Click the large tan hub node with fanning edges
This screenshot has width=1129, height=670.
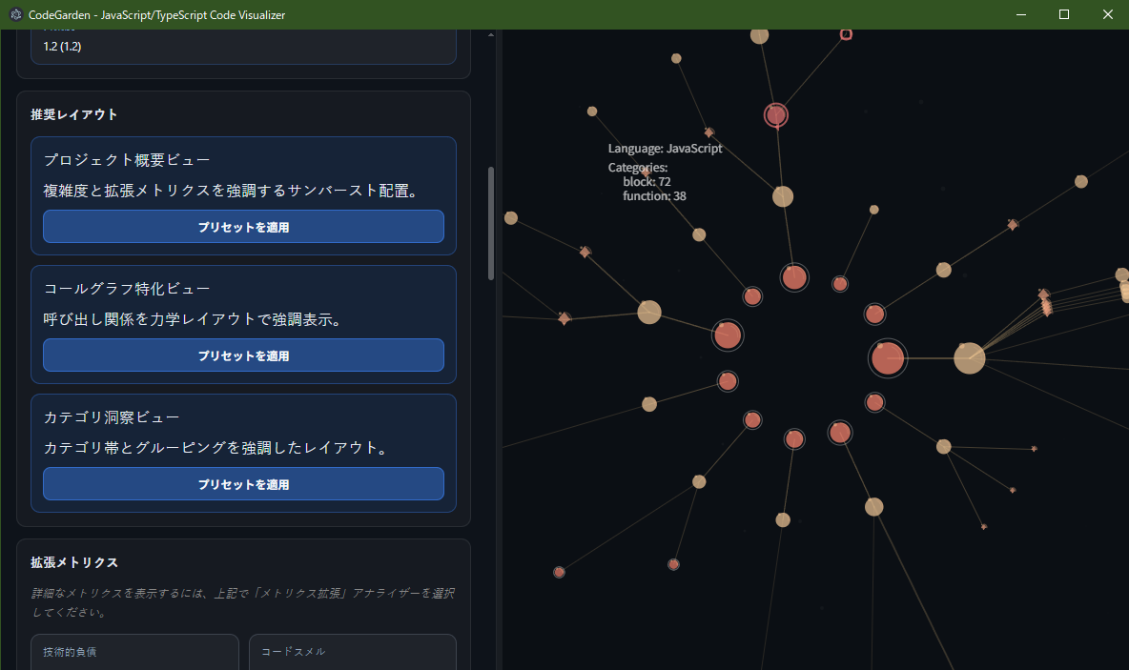[x=969, y=358]
